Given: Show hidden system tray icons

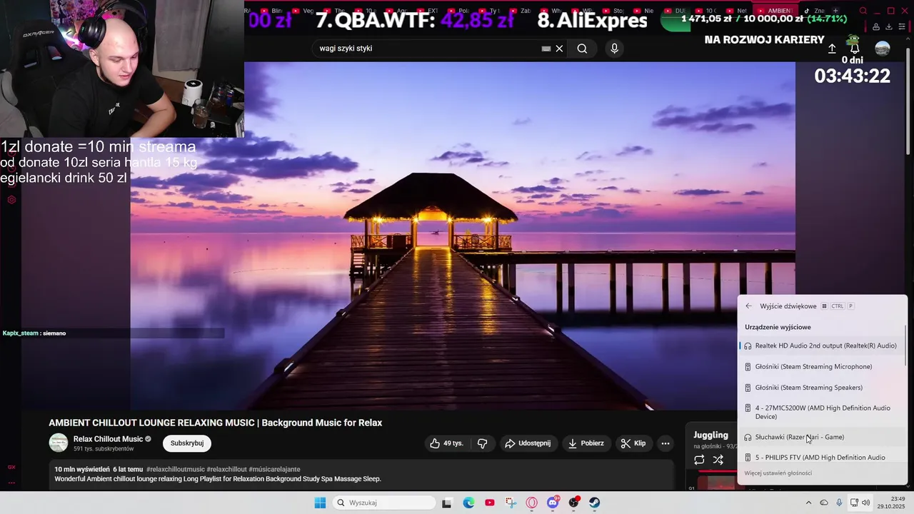Looking at the screenshot, I should tap(808, 503).
